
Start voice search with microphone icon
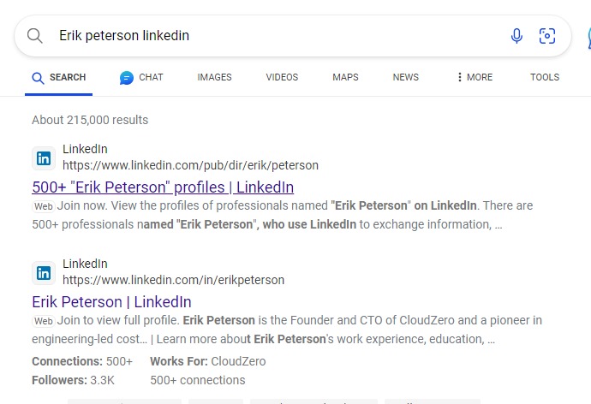click(516, 36)
